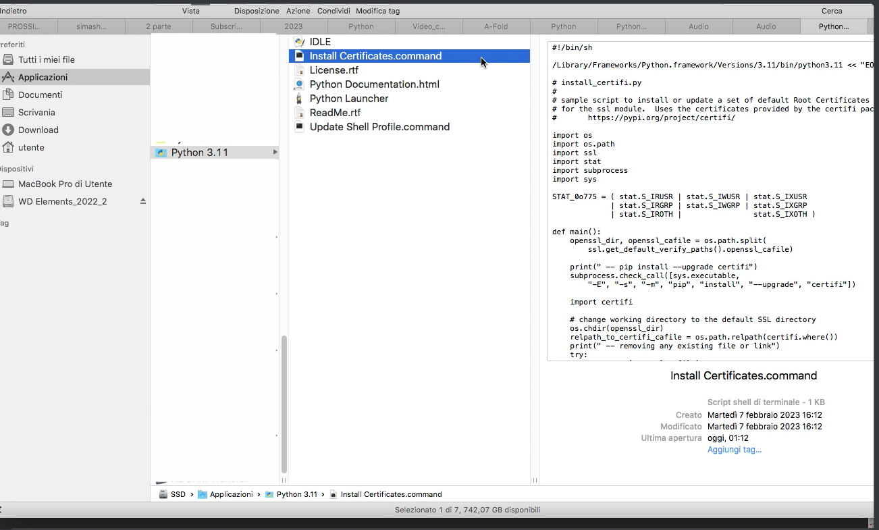Click Install Certificates.command in path bar
Screen dimensions: 879x530
(x=391, y=494)
